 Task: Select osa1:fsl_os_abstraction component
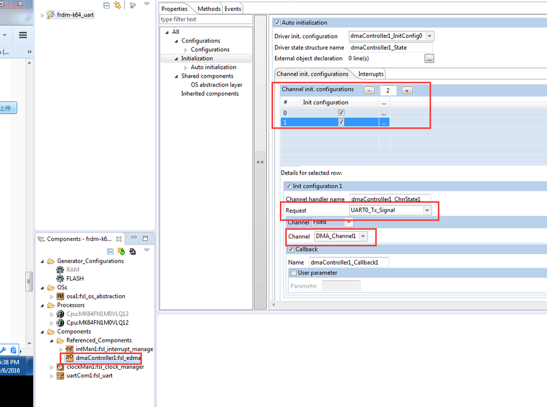(96, 296)
